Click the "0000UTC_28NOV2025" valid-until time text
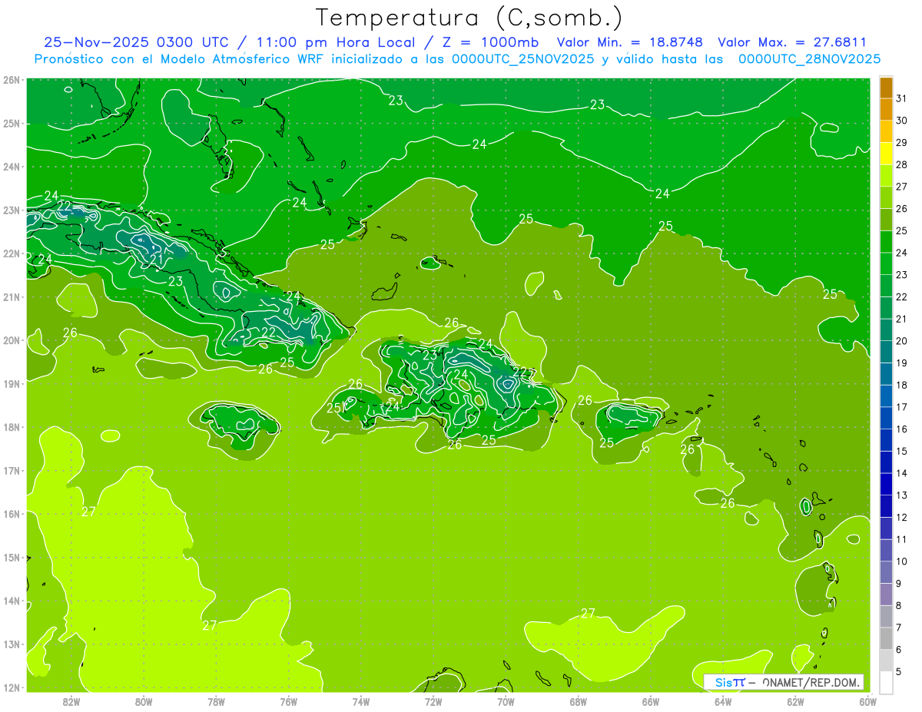 pos(809,59)
